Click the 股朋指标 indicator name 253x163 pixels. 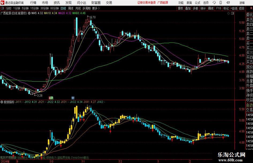(x=9, y=102)
